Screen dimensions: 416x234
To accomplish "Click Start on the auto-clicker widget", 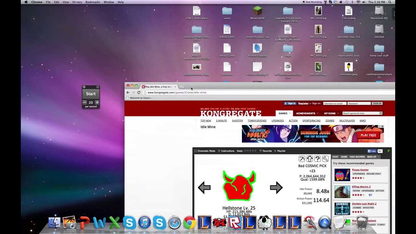I will point(91,94).
